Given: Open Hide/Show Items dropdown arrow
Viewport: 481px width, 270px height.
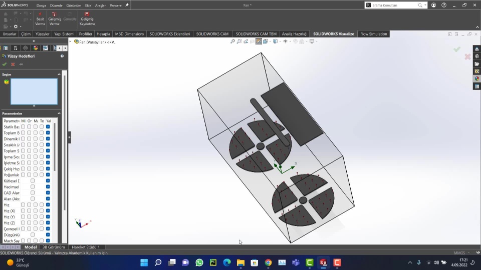Looking at the screenshot, I should pyautogui.click(x=290, y=41).
